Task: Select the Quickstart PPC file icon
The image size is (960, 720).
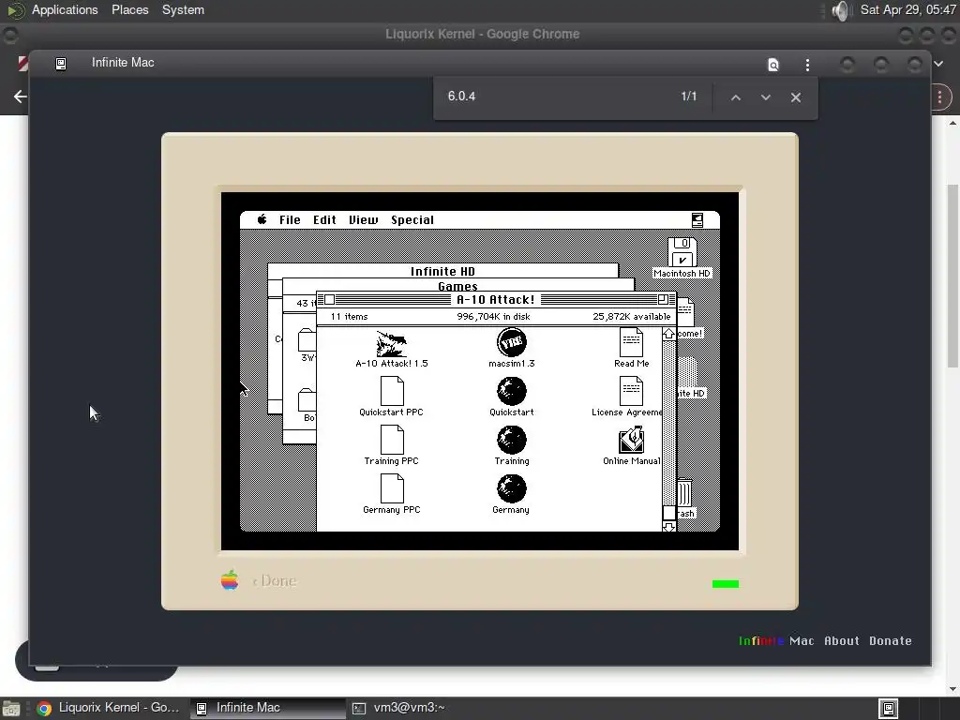Action: click(x=392, y=391)
